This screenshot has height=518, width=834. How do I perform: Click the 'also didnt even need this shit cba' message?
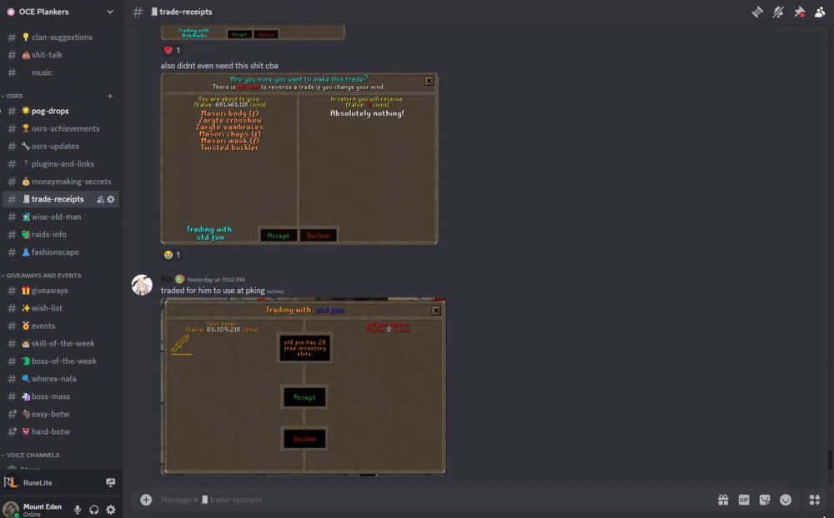(219, 66)
